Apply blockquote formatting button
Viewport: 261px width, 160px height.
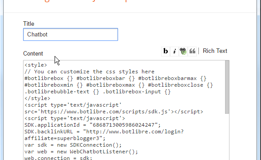click(192, 51)
